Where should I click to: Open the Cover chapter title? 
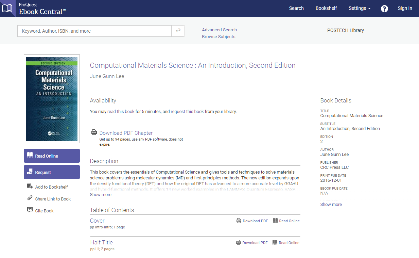coord(97,221)
